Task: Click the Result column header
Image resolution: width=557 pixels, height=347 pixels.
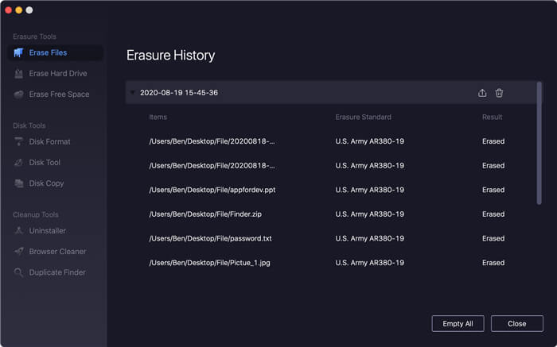Action: pyautogui.click(x=492, y=117)
